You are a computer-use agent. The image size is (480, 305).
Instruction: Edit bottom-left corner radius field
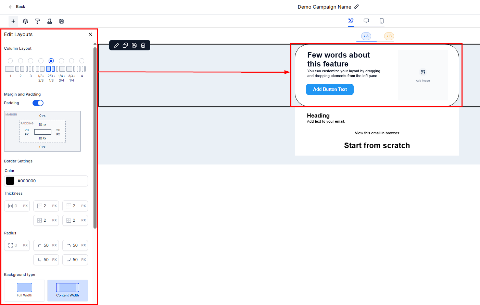[46, 260]
